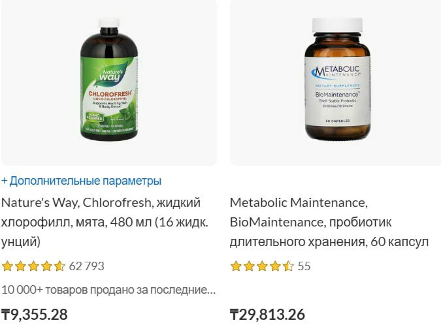Open the 55 reviews count

(304, 266)
